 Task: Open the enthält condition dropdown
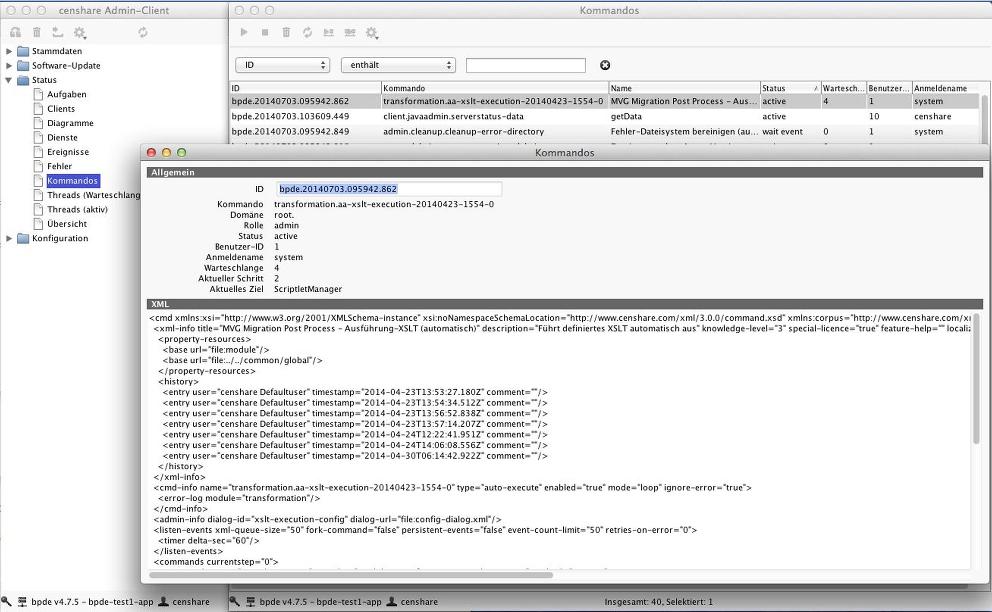click(397, 65)
